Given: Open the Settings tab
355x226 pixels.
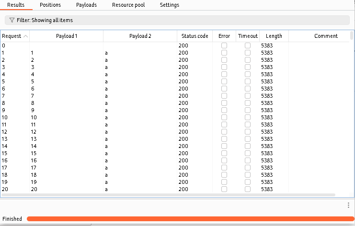Looking at the screenshot, I should point(169,5).
